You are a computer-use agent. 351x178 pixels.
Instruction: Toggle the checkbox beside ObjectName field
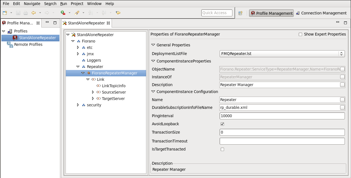(x=342, y=69)
